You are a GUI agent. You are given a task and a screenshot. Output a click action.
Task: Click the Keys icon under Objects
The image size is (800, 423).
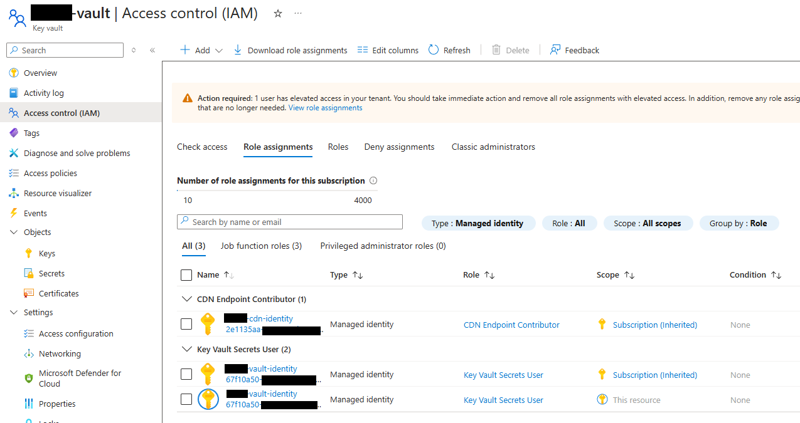coord(28,253)
